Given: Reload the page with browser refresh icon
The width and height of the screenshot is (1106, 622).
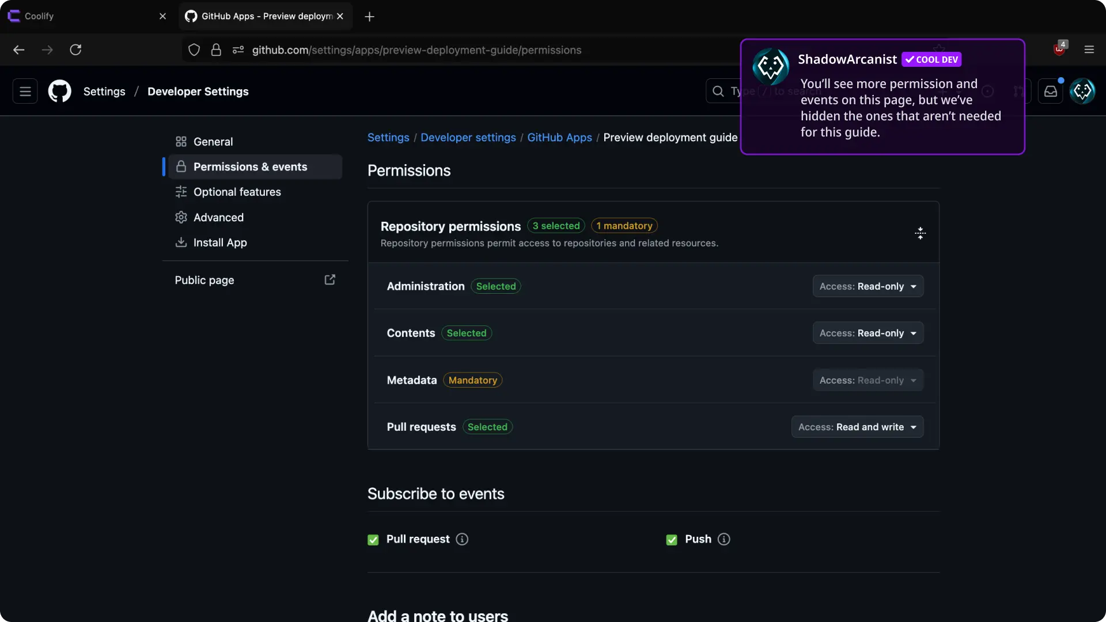Looking at the screenshot, I should tap(75, 50).
